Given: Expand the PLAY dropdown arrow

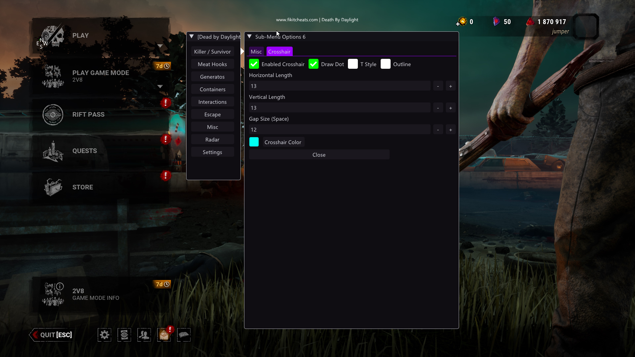Looking at the screenshot, I should (x=160, y=46).
